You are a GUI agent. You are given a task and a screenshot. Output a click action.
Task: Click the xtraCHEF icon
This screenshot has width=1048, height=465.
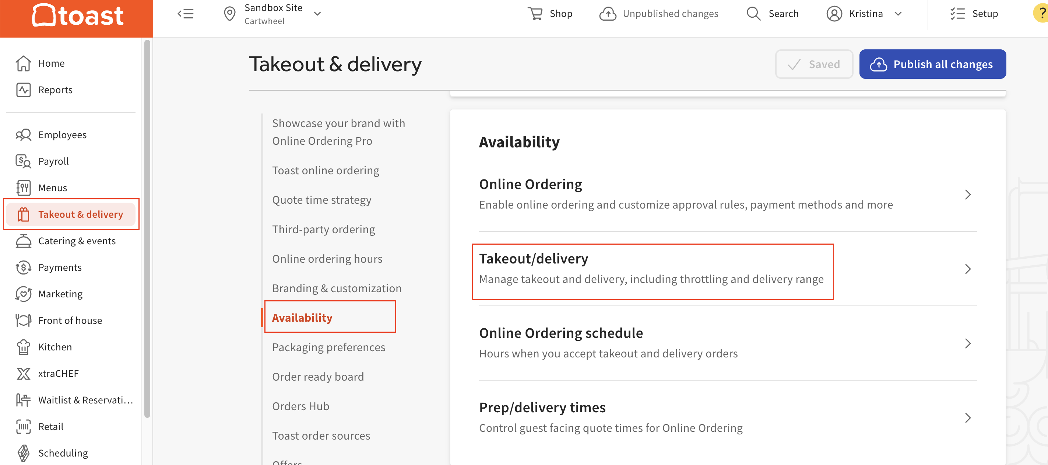coord(23,373)
